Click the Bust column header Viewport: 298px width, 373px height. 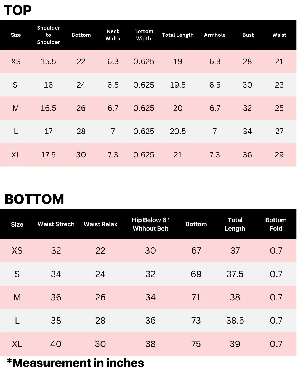[248, 35]
